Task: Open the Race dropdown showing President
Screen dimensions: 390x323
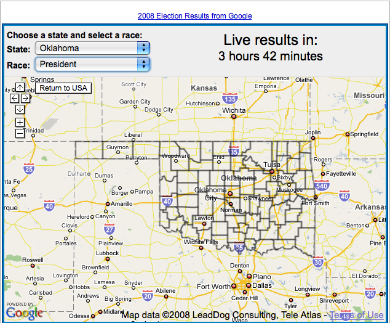Action: point(93,64)
